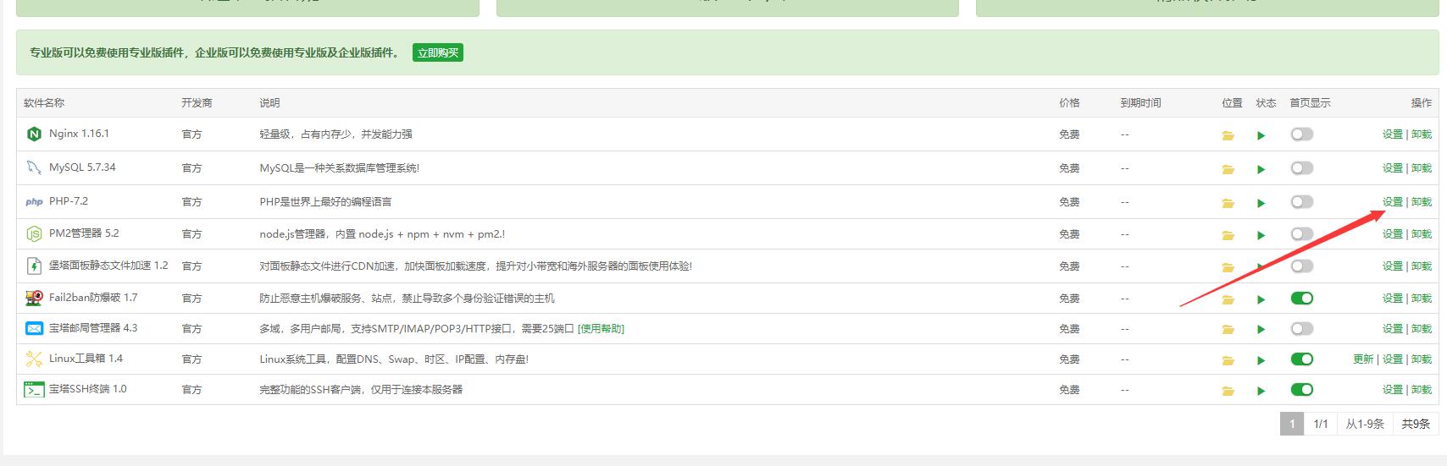Open the MySQL install folder location
1447x466 pixels.
[x=1228, y=169]
